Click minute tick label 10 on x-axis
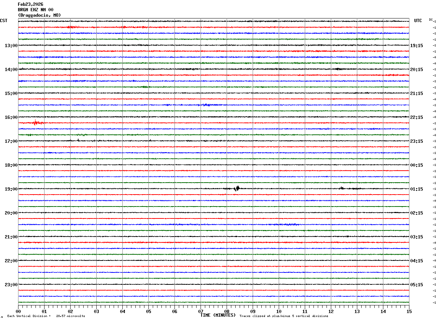The width and height of the screenshot is (438, 321). click(279, 312)
